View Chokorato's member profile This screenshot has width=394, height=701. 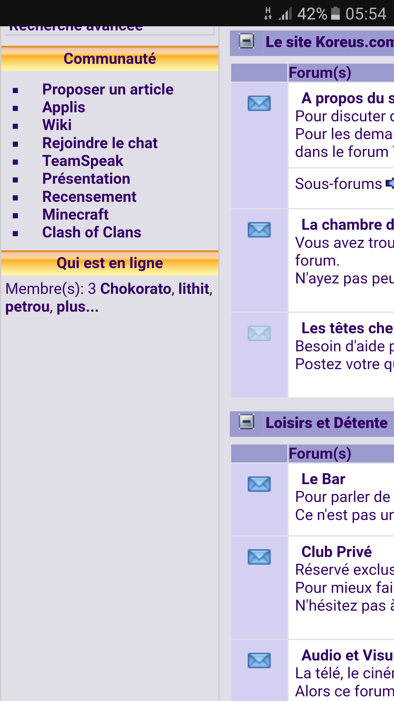[x=136, y=289]
